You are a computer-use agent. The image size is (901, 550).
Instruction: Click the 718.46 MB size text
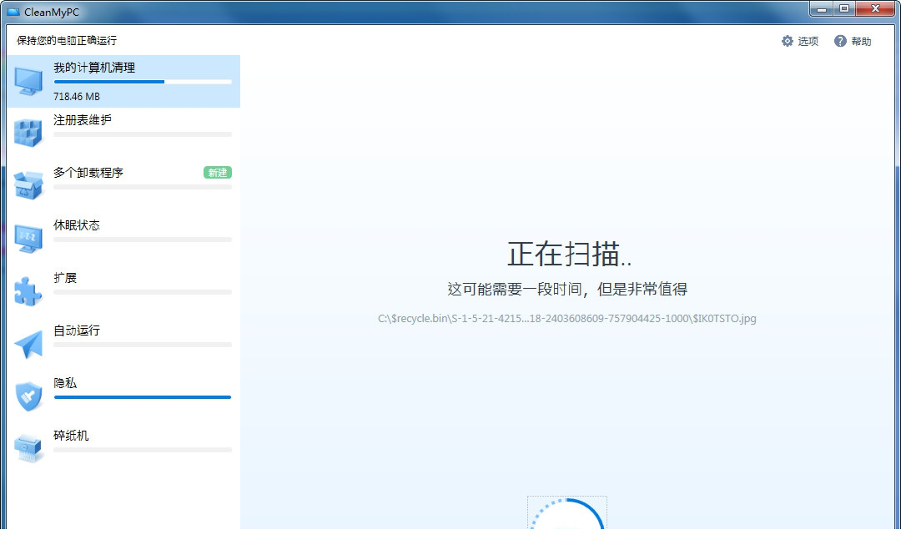[x=77, y=97]
